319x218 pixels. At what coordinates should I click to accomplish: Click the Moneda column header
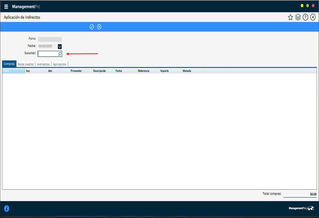pos(187,71)
